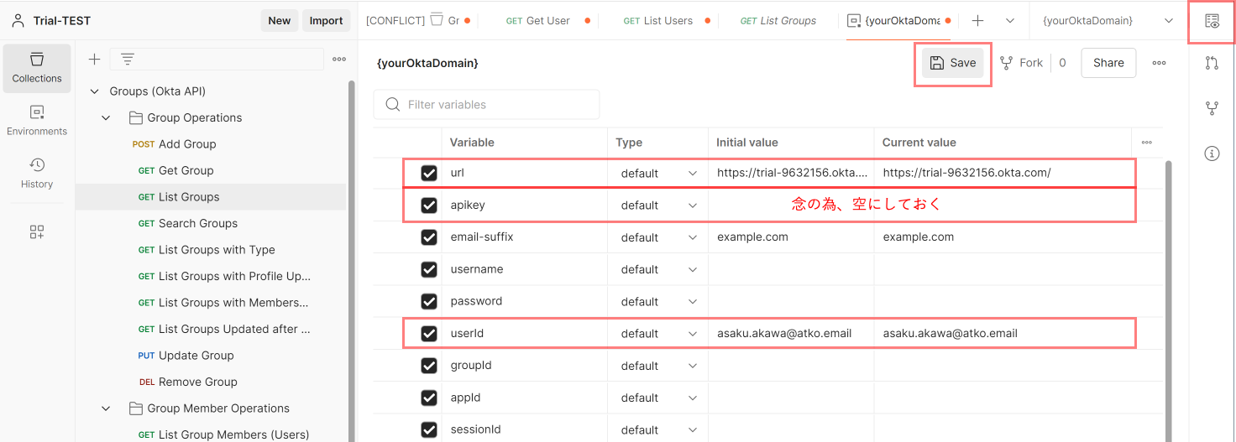Click the plus icon to create collection
1236x442 pixels.
click(94, 59)
